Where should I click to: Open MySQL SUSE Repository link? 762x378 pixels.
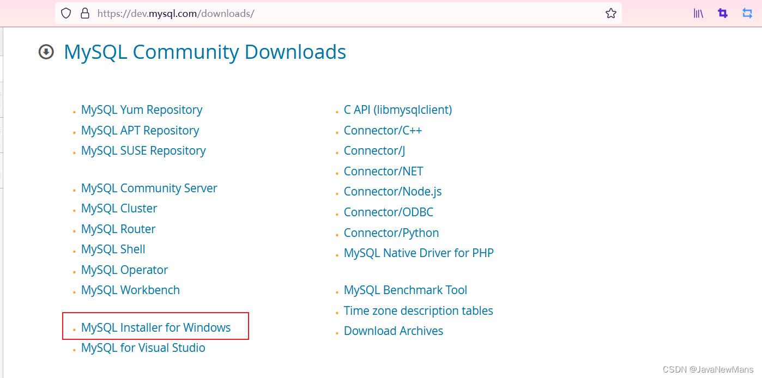143,151
